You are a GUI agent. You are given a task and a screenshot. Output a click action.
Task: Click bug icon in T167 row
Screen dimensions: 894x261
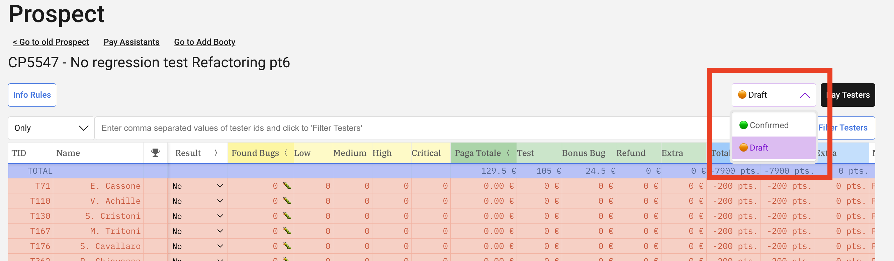pyautogui.click(x=287, y=231)
